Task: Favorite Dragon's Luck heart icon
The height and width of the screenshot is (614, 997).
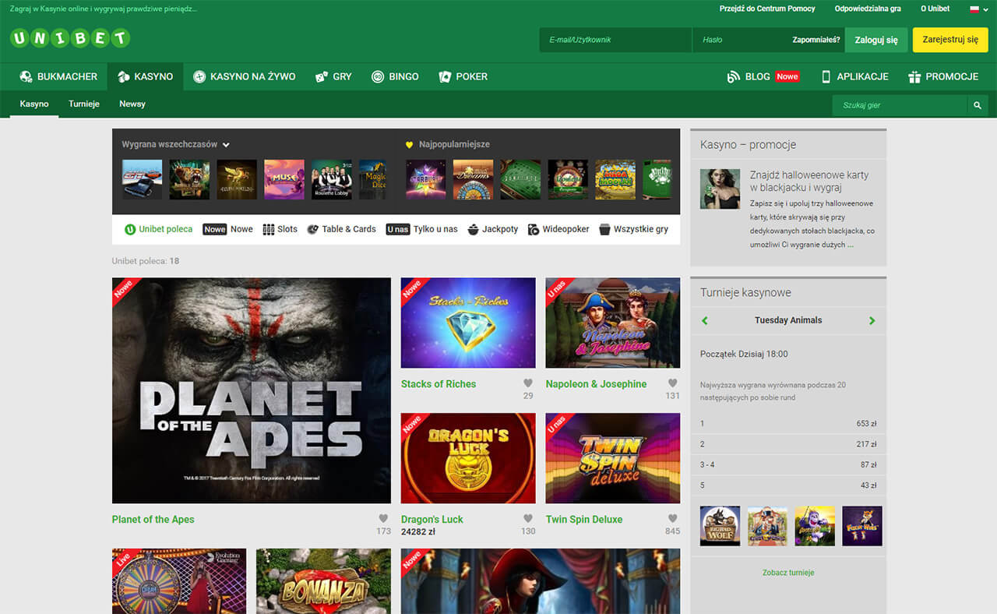Action: click(x=528, y=519)
